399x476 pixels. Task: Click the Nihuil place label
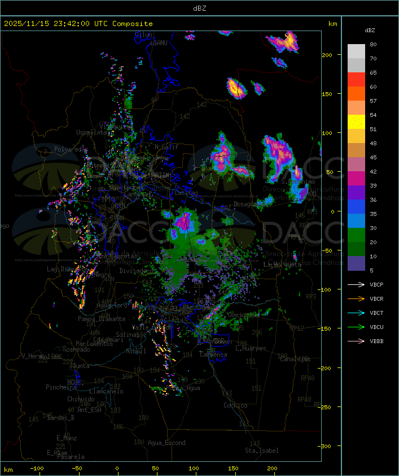pyautogui.click(x=136, y=351)
